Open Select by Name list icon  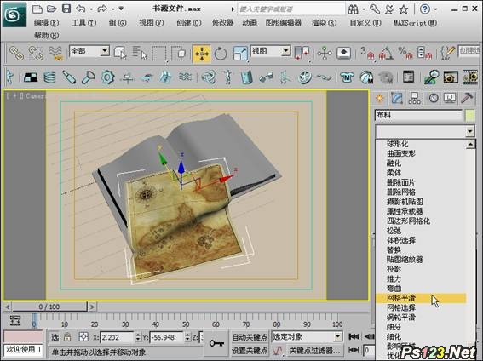pyautogui.click(x=140, y=53)
